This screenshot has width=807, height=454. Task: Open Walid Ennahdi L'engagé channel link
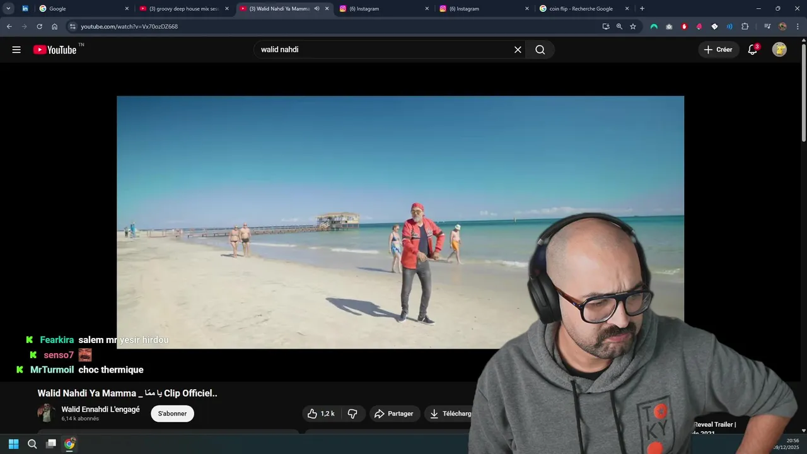100,410
